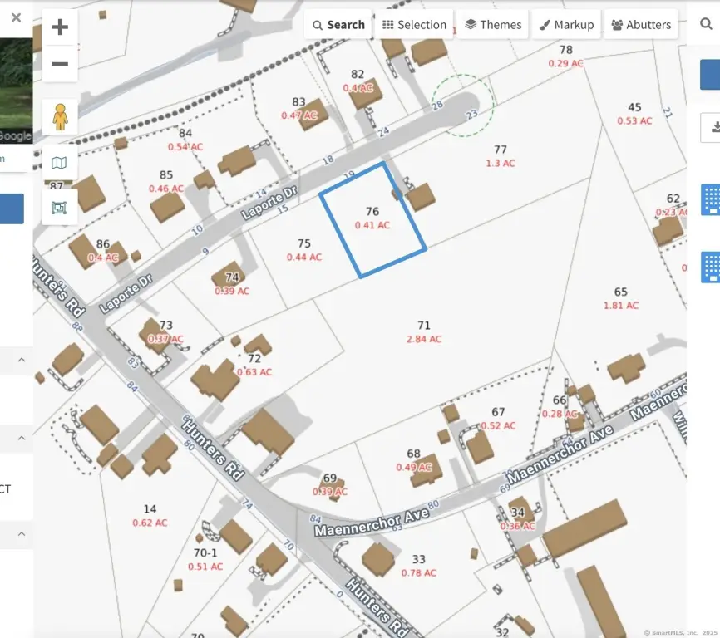Click the download icon button

click(713, 127)
